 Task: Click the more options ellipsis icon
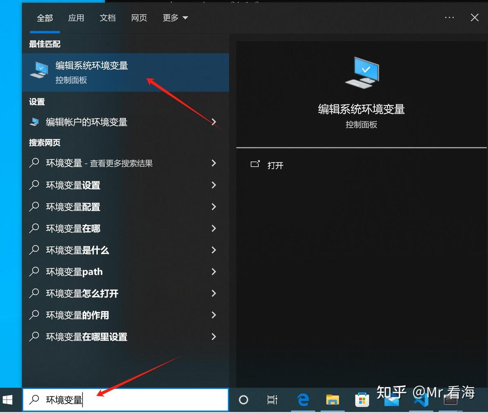coord(449,18)
